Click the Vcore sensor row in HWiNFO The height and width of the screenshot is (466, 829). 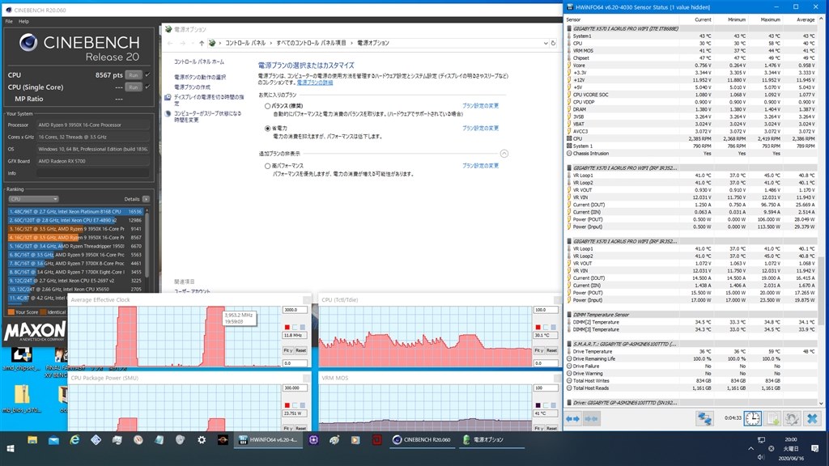691,66
